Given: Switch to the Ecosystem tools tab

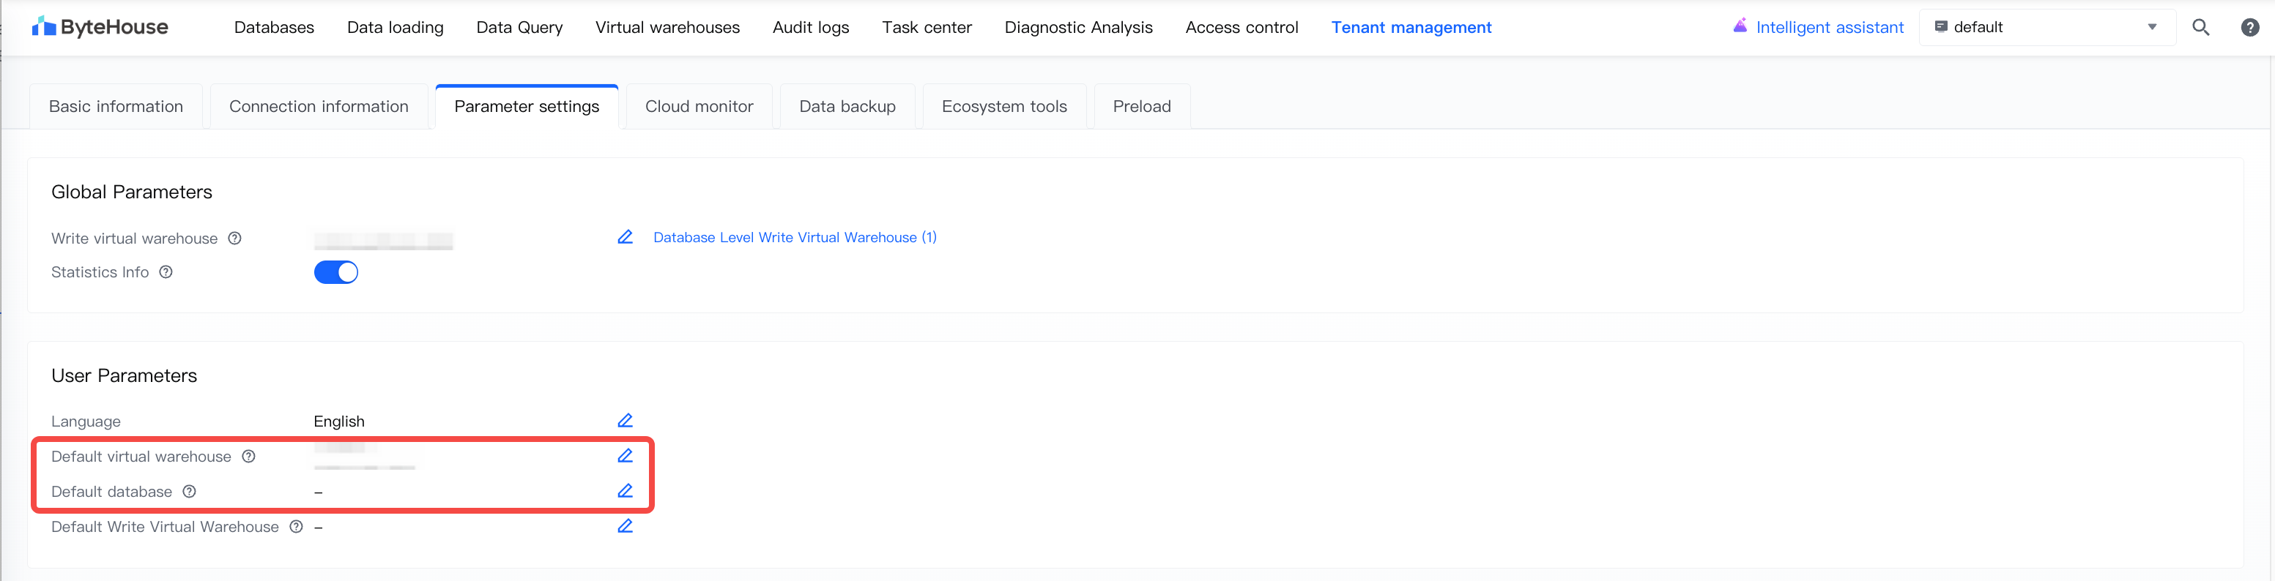Looking at the screenshot, I should [x=1004, y=107].
